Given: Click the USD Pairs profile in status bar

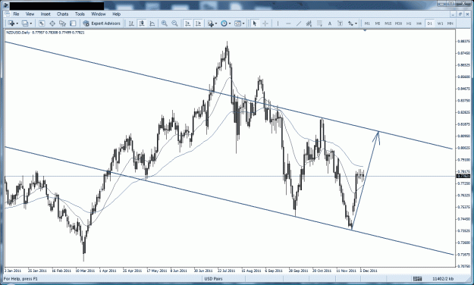Looking at the screenshot, I should (x=214, y=279).
